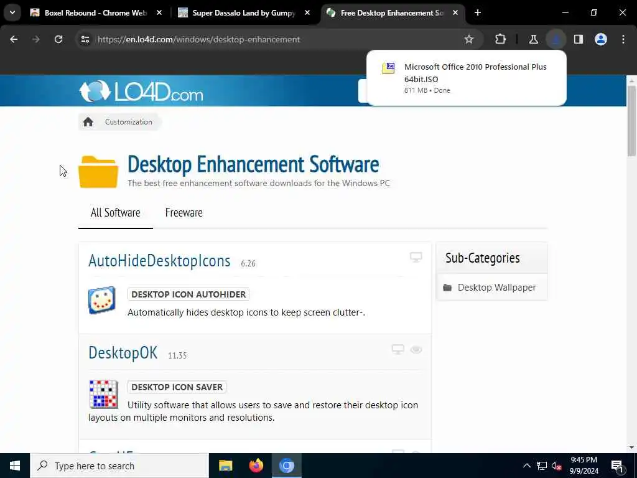Screen dimensions: 637x478
Task: Reload the current page
Action: tap(58, 39)
